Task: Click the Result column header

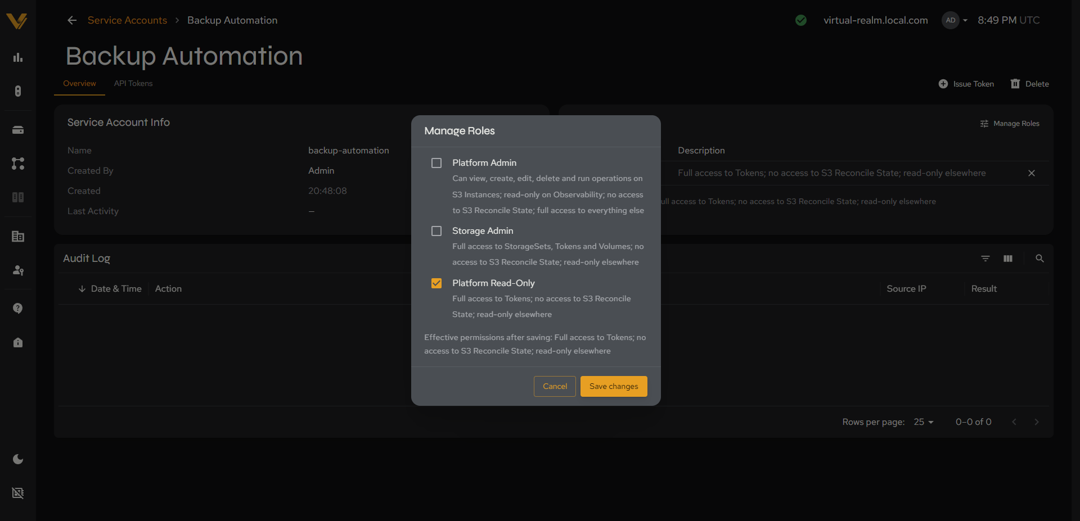Action: [984, 289]
